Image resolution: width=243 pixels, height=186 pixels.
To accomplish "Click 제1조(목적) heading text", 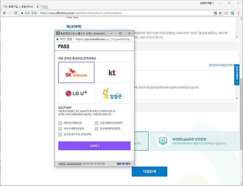I will pos(74,27).
